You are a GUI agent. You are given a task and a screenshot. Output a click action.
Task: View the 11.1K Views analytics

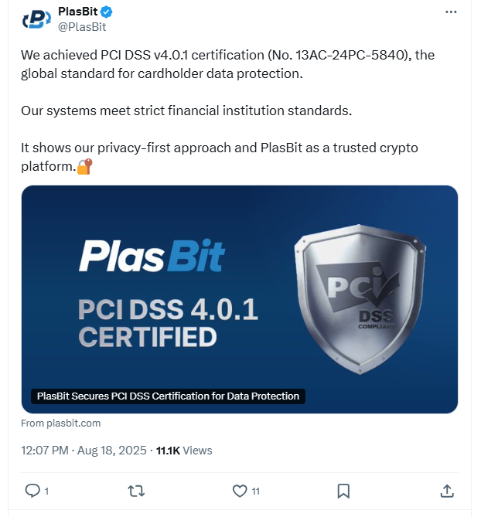click(184, 451)
